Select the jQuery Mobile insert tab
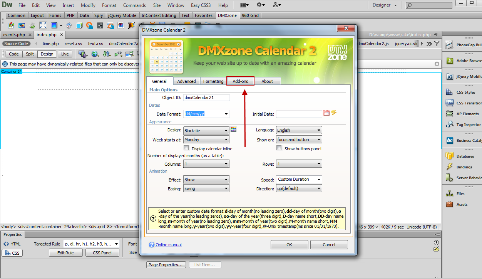482x279 pixels. point(122,15)
